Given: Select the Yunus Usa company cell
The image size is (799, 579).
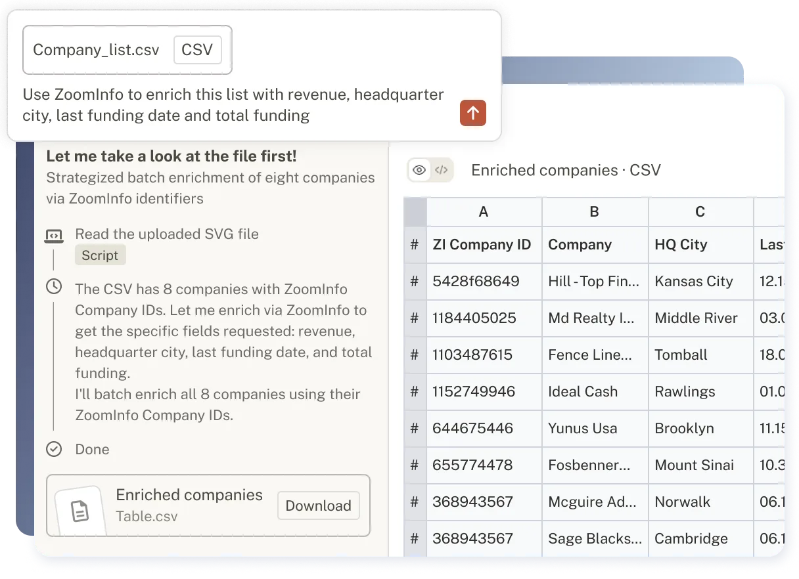Looking at the screenshot, I should 595,429.
